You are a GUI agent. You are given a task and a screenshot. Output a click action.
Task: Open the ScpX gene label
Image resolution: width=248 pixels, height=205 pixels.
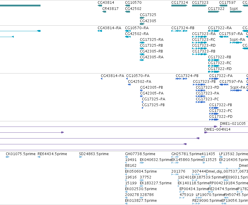[x=234, y=8]
